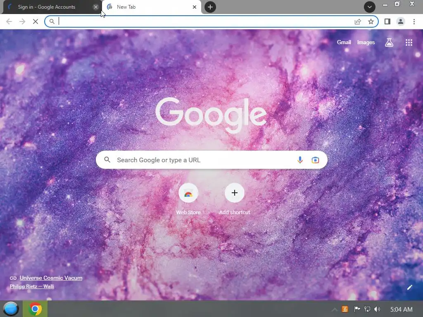
Task: Open the orange tray application icon
Action: tap(345, 309)
